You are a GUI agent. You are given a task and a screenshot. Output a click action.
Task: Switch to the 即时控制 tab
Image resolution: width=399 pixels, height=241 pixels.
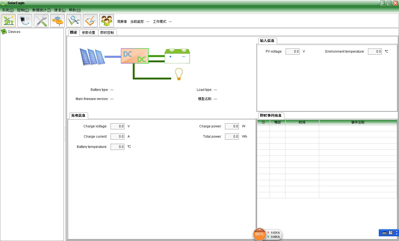click(x=107, y=33)
